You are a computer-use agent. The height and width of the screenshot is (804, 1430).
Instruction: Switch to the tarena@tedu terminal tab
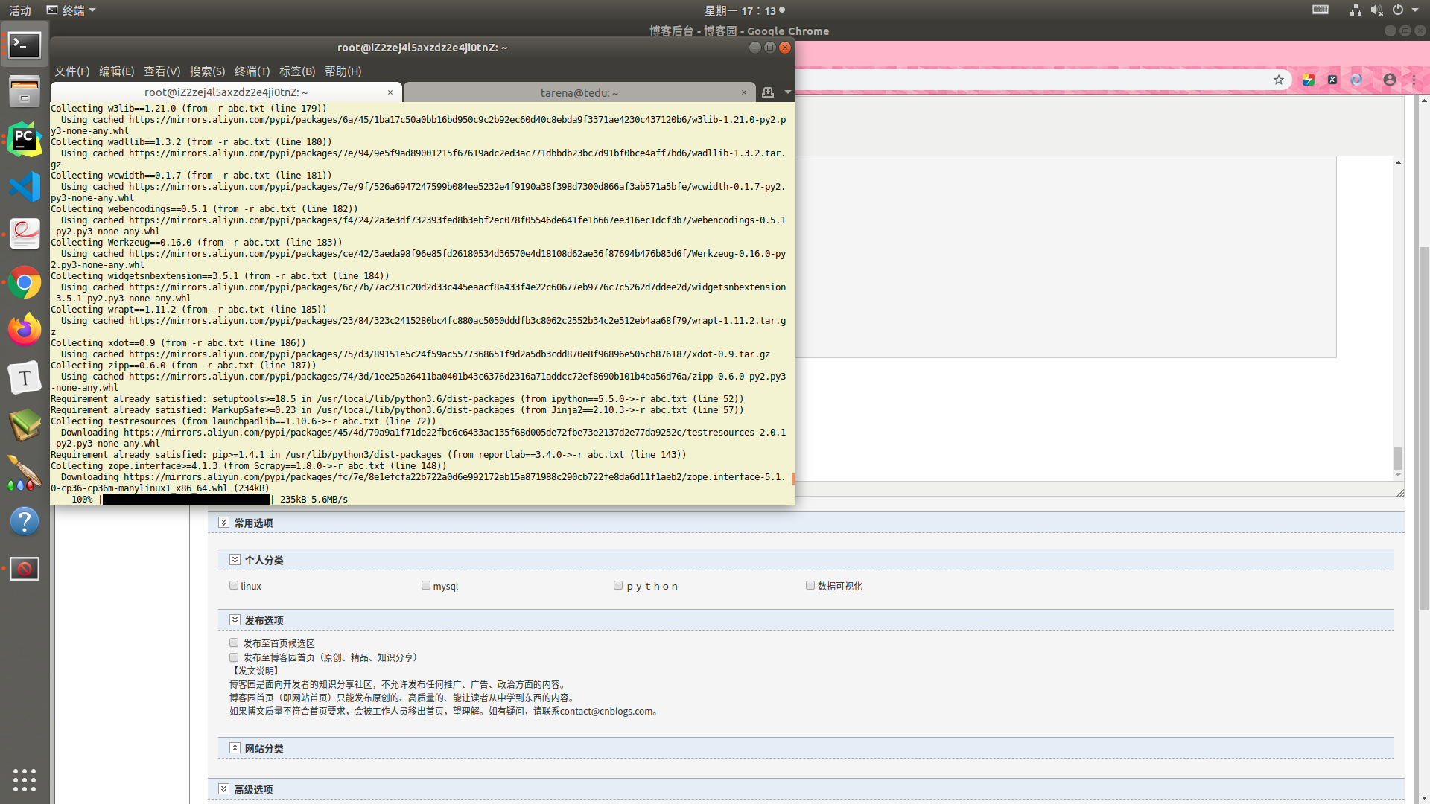tap(579, 92)
